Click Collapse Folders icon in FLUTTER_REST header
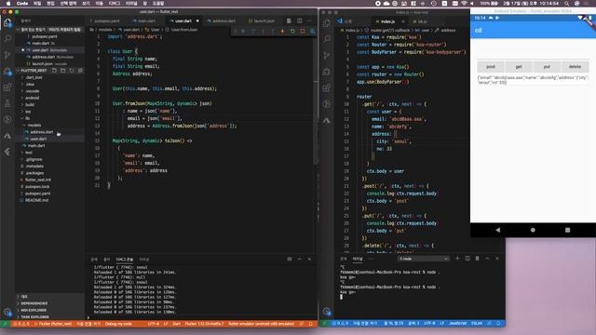The height and width of the screenshot is (335, 596). [80, 71]
